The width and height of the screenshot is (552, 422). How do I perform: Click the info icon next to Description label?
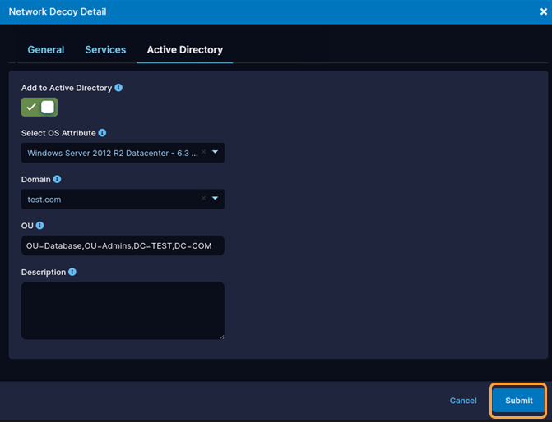click(x=73, y=272)
